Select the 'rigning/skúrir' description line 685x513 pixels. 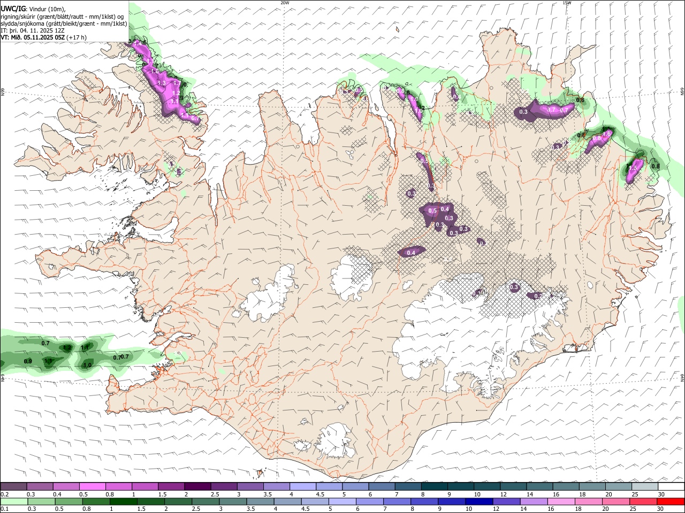(x=63, y=17)
